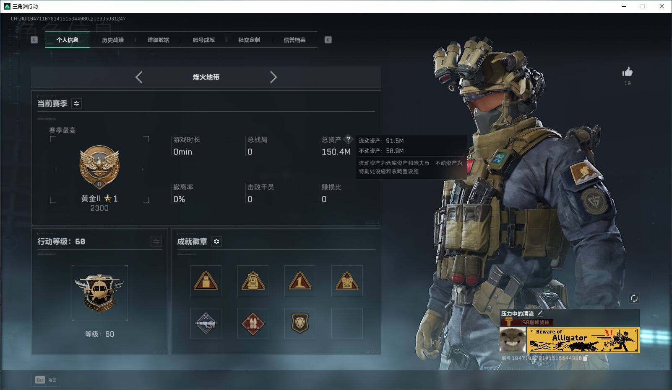
Task: Go to next mode with right arrow
Action: [x=273, y=77]
